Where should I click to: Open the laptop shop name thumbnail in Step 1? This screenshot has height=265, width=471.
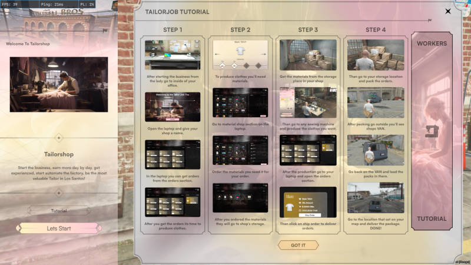coord(173,107)
